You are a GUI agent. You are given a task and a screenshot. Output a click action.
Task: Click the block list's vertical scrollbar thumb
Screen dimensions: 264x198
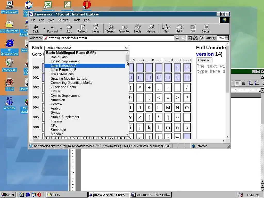pos(127,58)
